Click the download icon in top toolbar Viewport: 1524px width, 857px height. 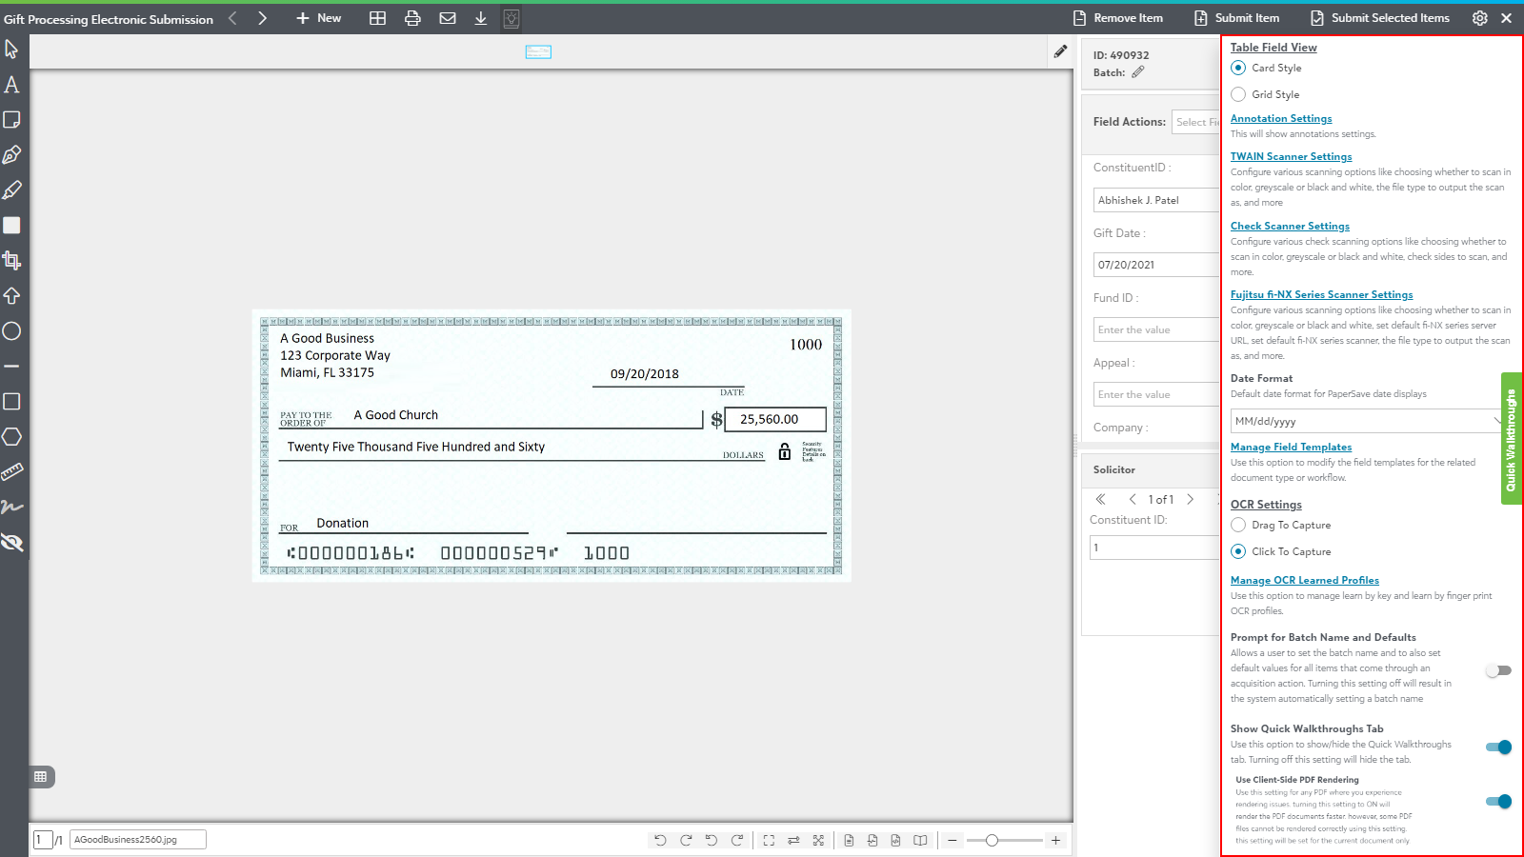481,18
